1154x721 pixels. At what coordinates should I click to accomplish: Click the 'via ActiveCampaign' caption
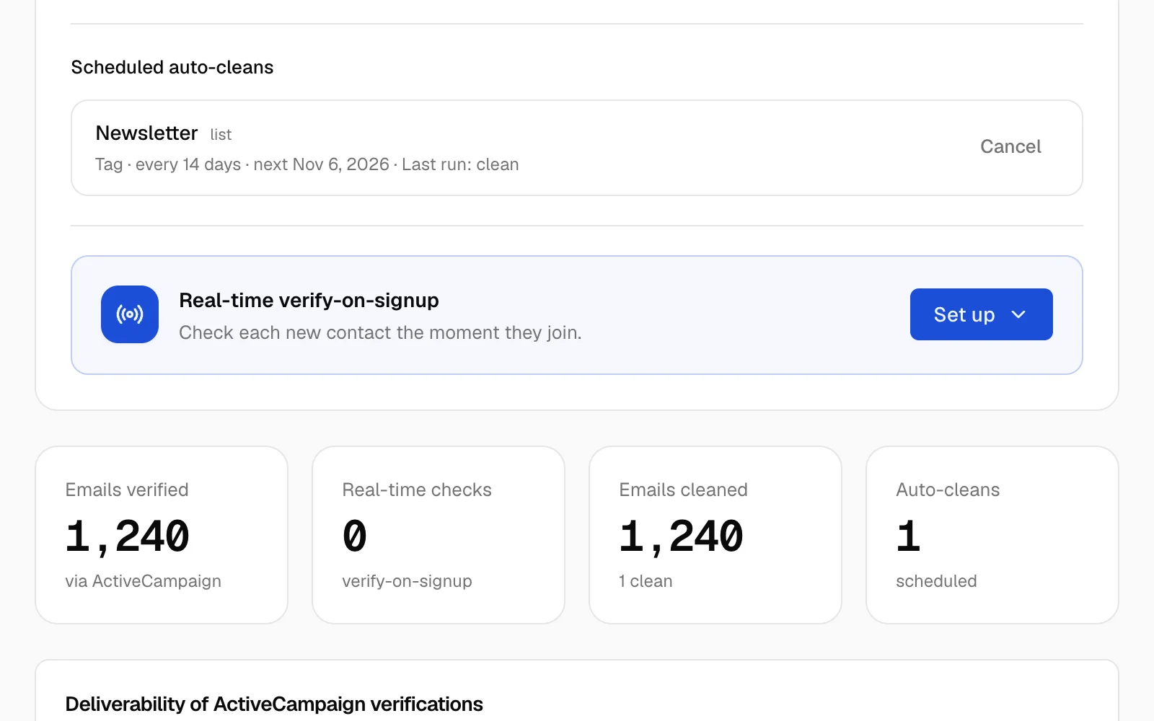(x=143, y=581)
